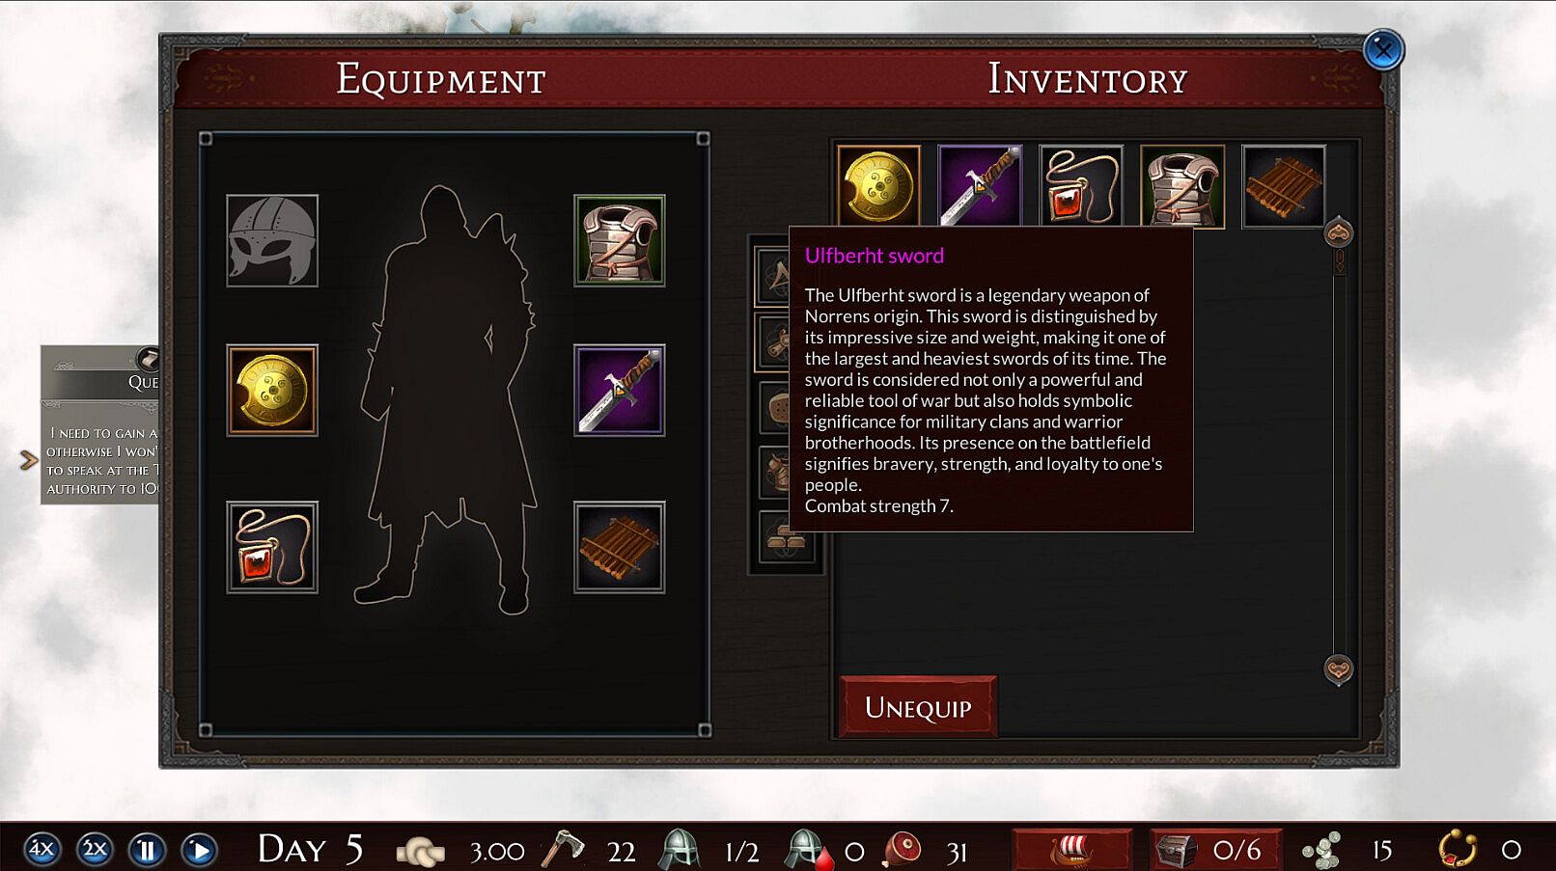1556x871 pixels.
Task: Select the golden shield equipment slot
Action: click(272, 391)
